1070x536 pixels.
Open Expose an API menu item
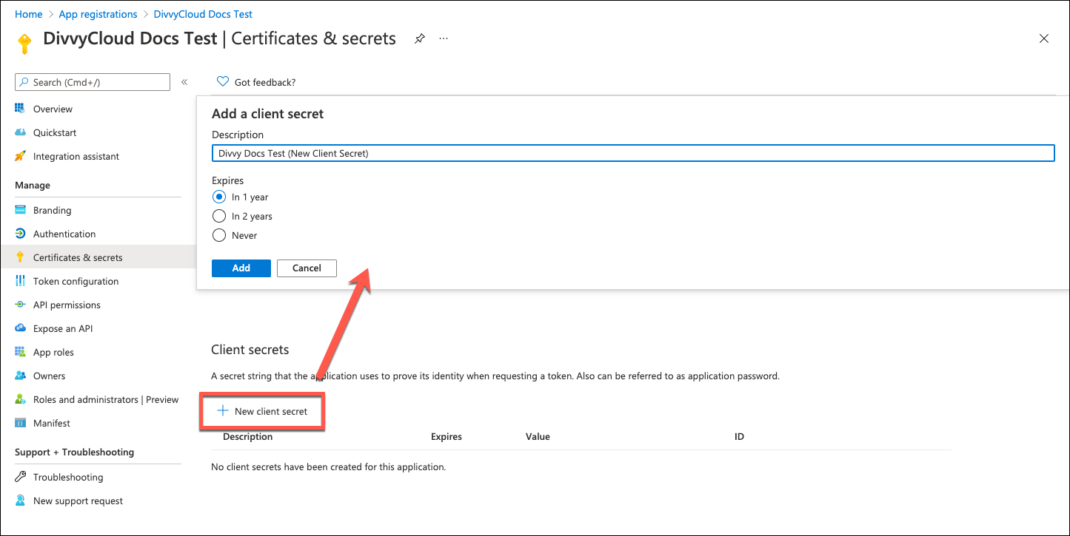pyautogui.click(x=63, y=328)
